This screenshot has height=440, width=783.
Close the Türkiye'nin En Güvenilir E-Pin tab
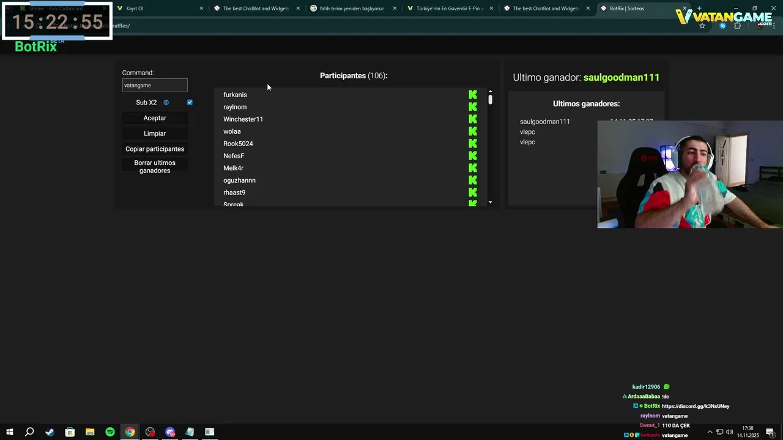(491, 9)
